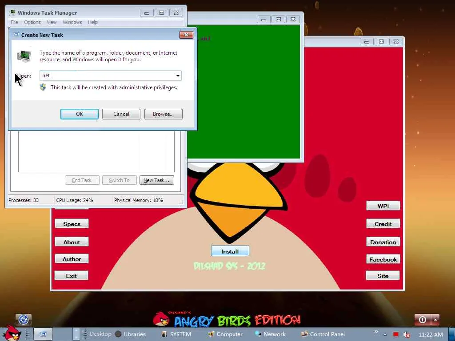Expand the taskbar toolbar overflow chevron
Screen dimensions: 455x341
(x=376, y=331)
